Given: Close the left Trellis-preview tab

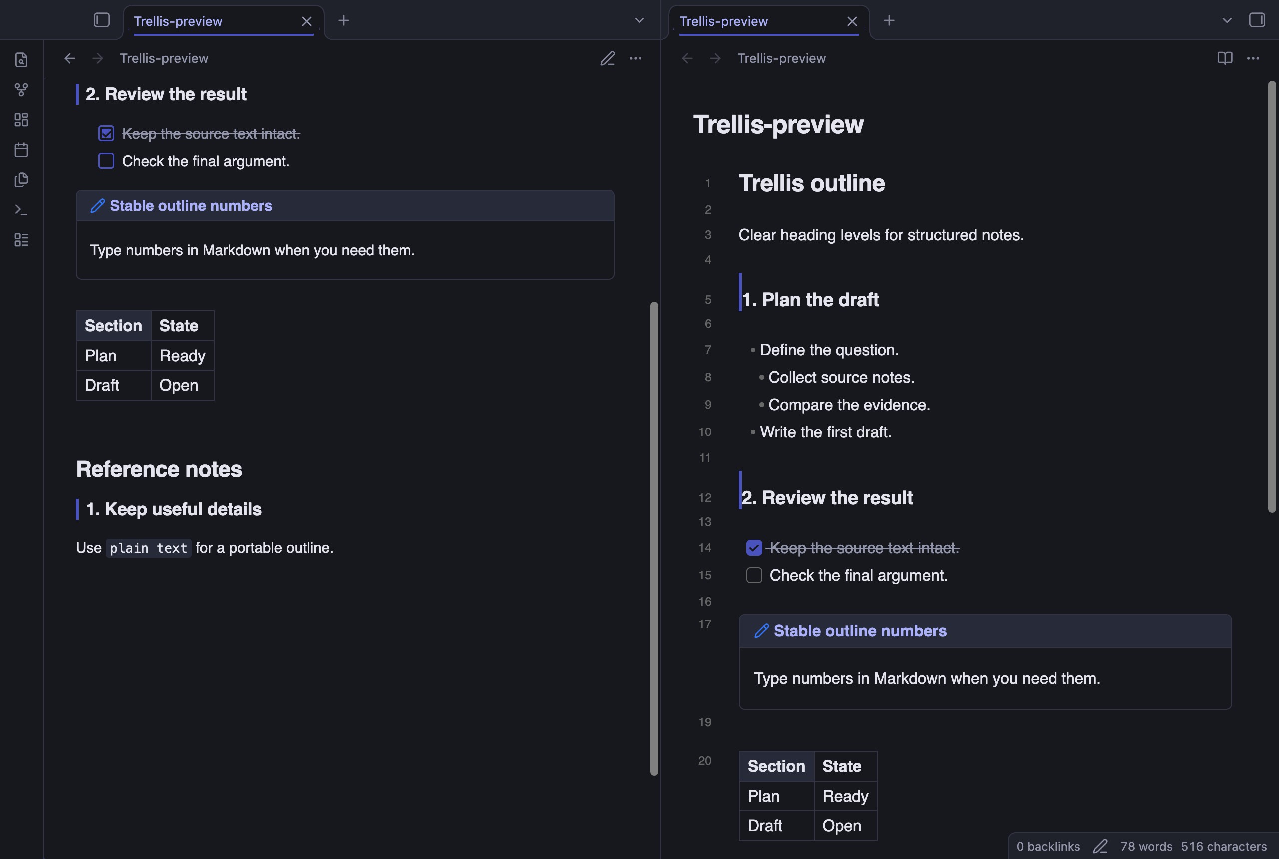Looking at the screenshot, I should pos(306,21).
